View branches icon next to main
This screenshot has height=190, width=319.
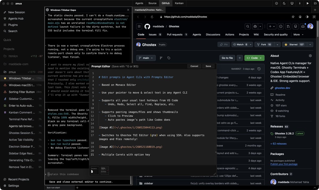point(161,58)
